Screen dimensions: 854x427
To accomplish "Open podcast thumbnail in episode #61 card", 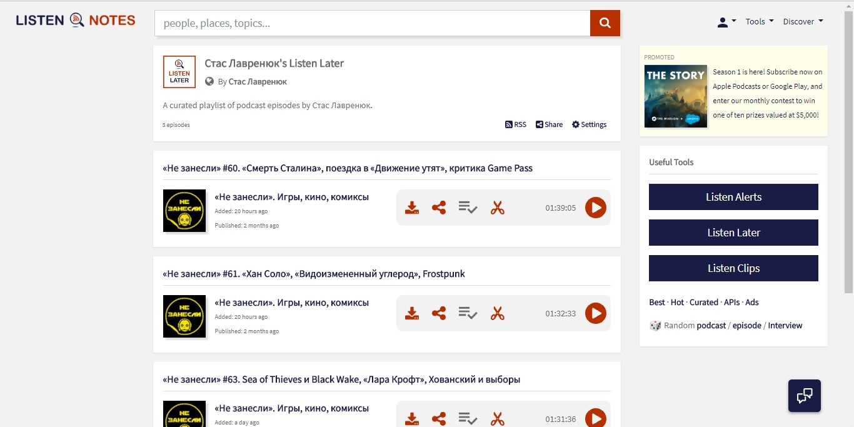I will tap(184, 316).
